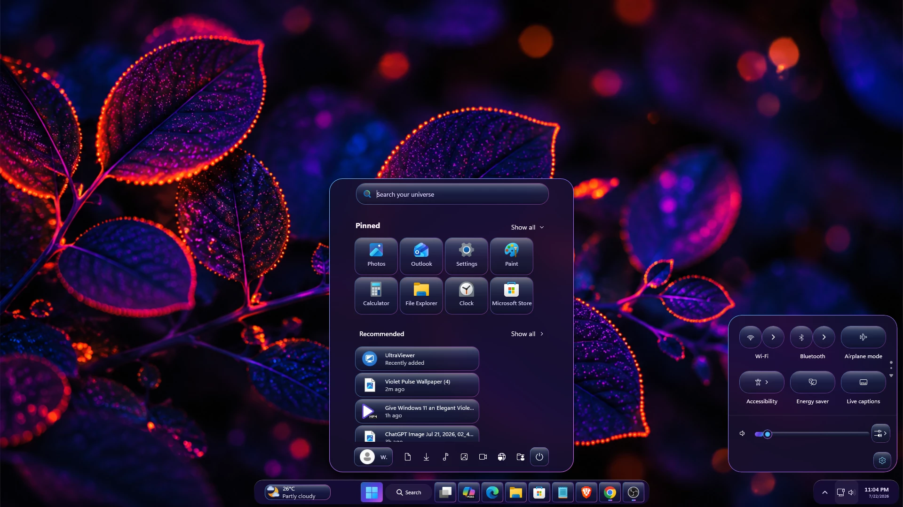This screenshot has height=507, width=903.
Task: Click the network icon in system tray
Action: (x=840, y=492)
